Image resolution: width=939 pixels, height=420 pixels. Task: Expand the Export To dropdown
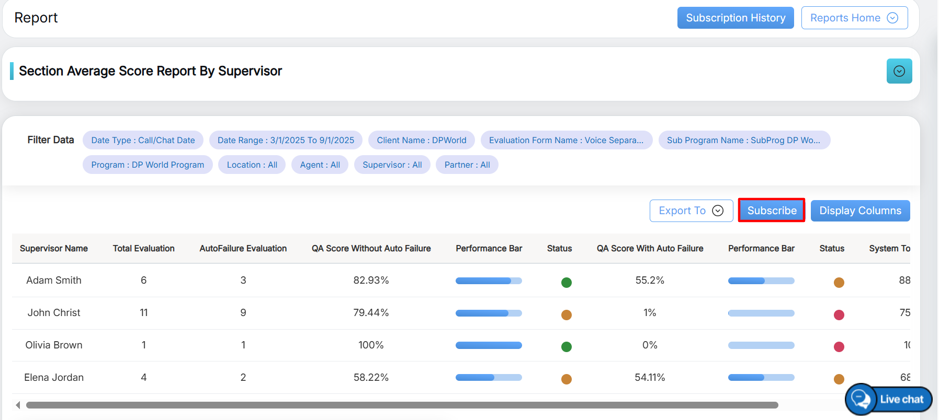(x=691, y=211)
